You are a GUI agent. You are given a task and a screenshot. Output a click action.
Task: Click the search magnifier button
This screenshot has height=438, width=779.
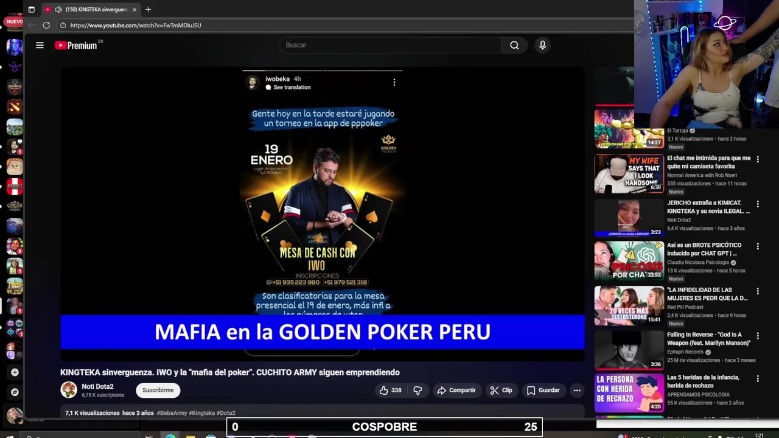pos(514,45)
